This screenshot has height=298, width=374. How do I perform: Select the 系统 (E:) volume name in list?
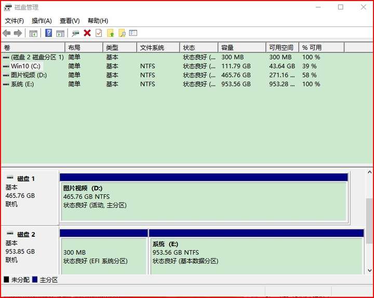coord(22,84)
